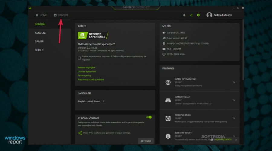Image resolution: width=272 pixels, height=151 pixels.
Task: Click the 15.81 GB RAM text
Action: (174, 49)
